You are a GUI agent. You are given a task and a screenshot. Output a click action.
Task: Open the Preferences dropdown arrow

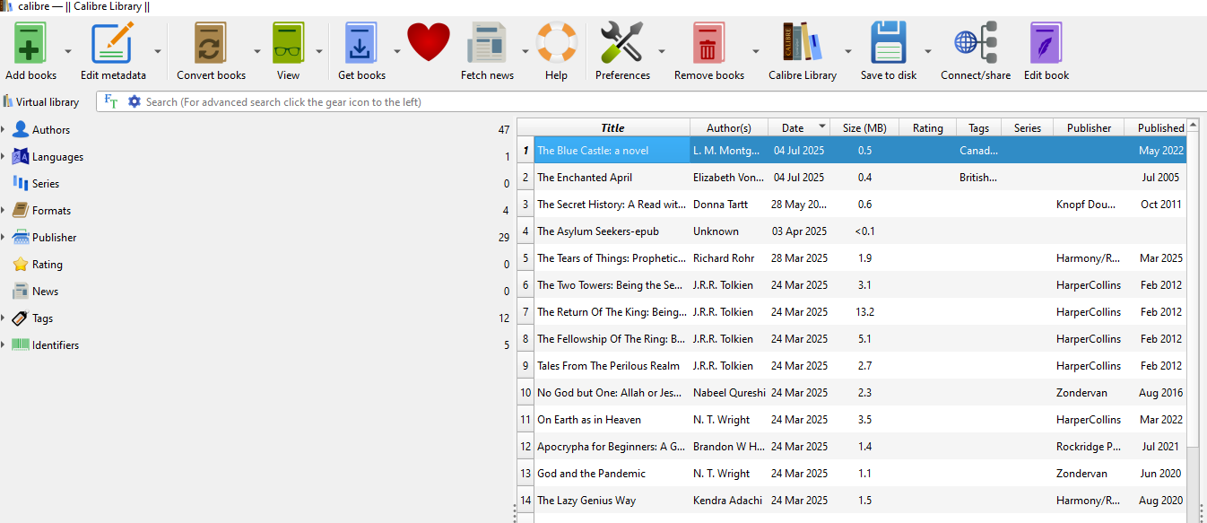(x=662, y=51)
